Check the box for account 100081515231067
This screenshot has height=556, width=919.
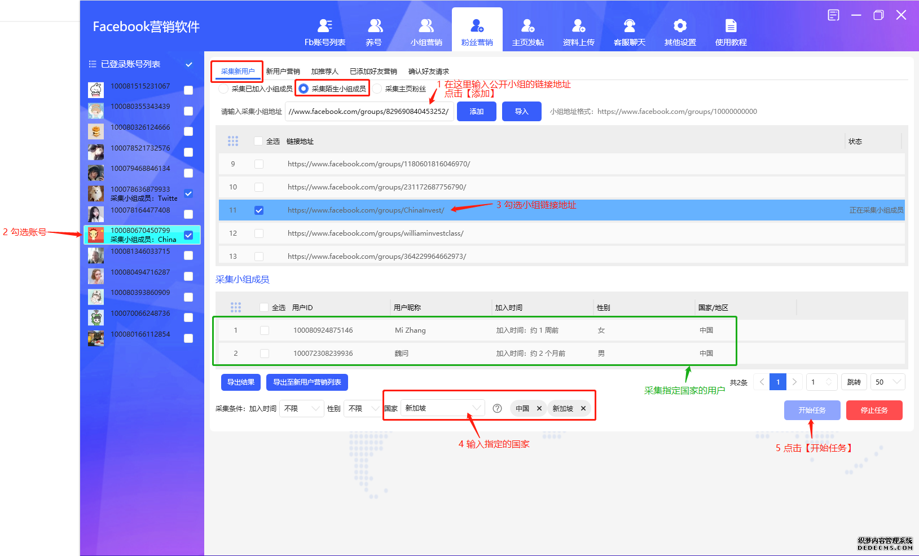point(188,90)
